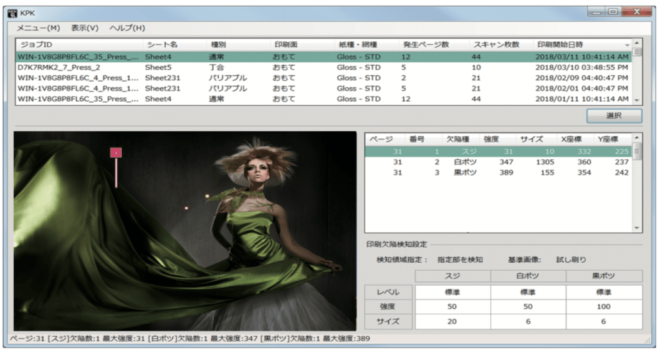The image size is (665, 353).
Task: Click the 黒ポツ 強度 value 100 cell
Action: click(x=604, y=306)
